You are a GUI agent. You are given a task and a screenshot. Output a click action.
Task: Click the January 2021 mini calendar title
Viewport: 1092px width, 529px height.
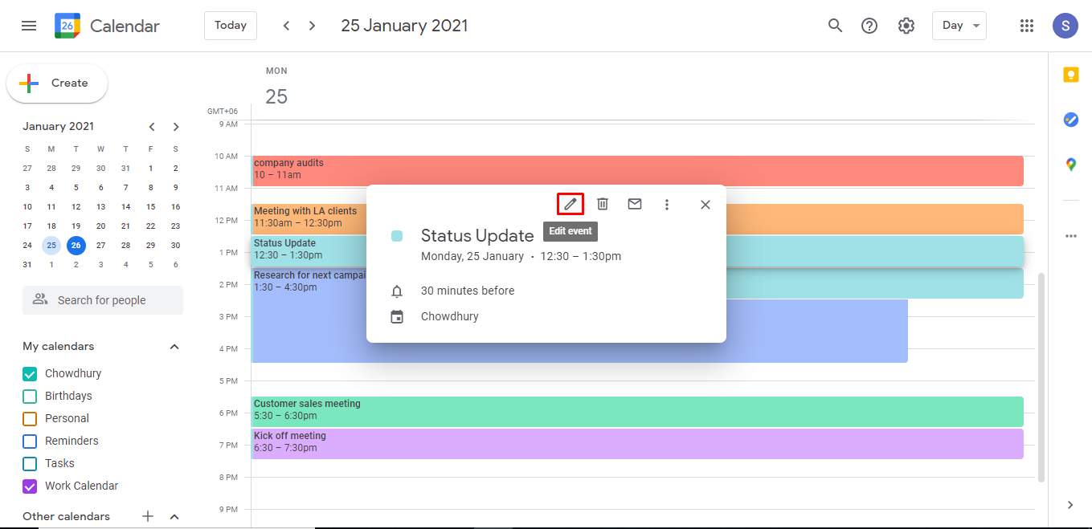(x=58, y=127)
